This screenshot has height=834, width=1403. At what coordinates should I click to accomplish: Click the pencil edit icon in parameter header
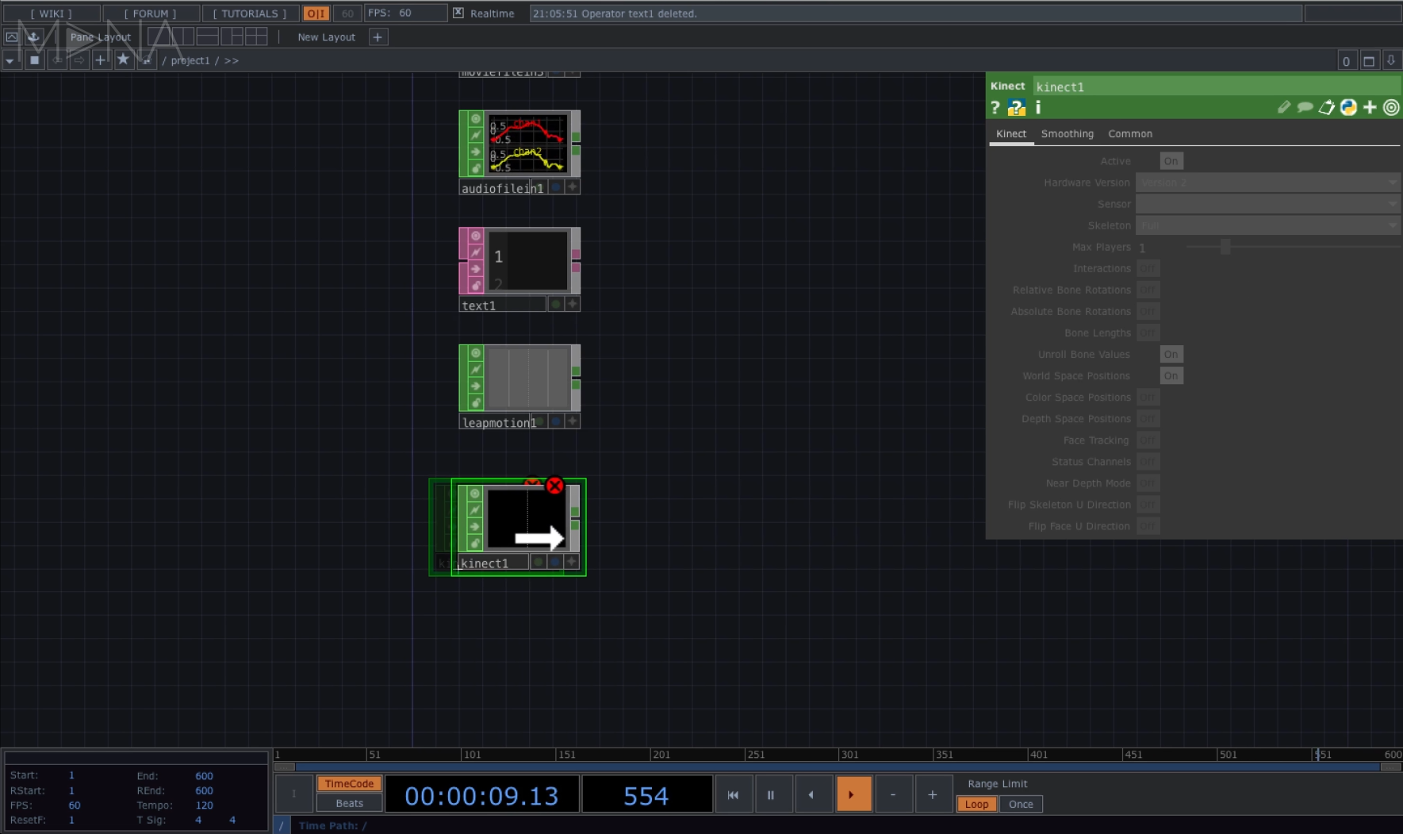point(1284,107)
